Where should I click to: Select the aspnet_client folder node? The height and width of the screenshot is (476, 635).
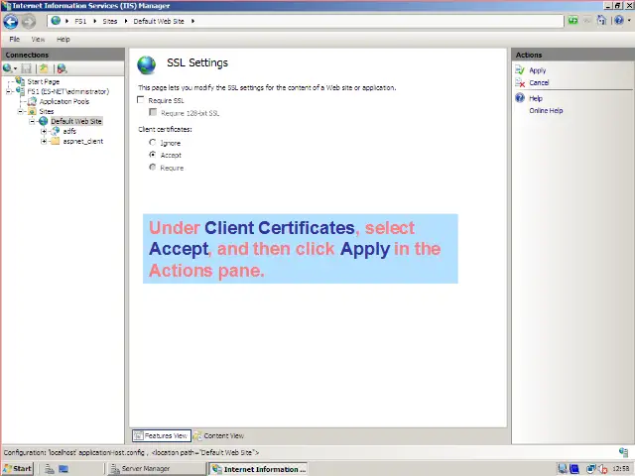coord(83,141)
